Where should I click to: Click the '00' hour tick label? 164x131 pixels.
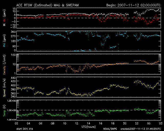coord(149,123)
